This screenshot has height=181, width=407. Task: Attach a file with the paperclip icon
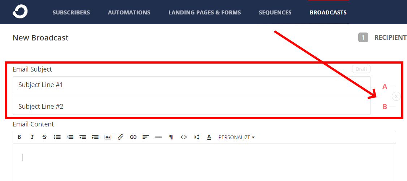[x=120, y=137]
